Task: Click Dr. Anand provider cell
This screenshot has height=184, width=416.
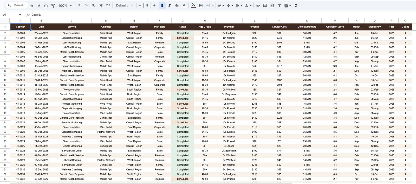Action: click(229, 146)
